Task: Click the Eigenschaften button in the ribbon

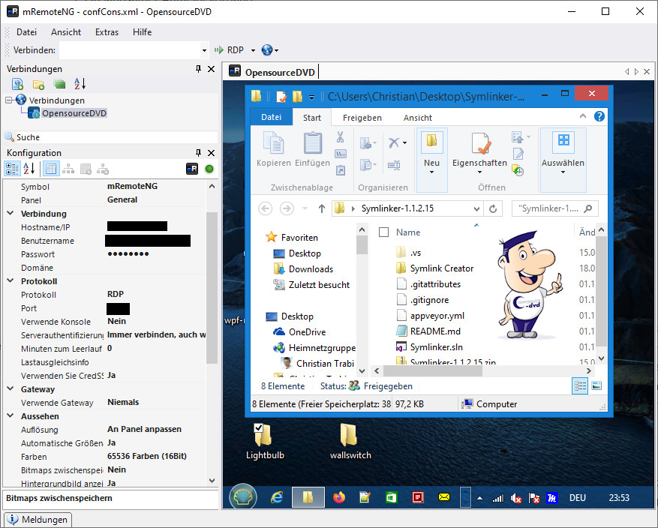Action: [479, 150]
